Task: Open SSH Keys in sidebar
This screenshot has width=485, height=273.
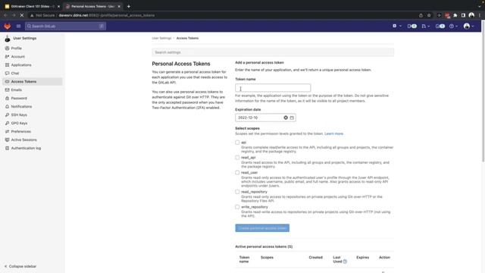Action: click(x=19, y=115)
